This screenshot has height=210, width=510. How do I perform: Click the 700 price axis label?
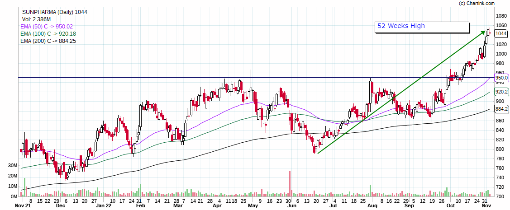[500, 197]
